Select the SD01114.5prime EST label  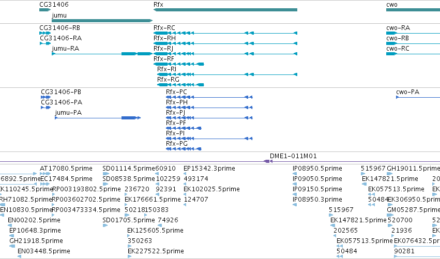coord(129,169)
